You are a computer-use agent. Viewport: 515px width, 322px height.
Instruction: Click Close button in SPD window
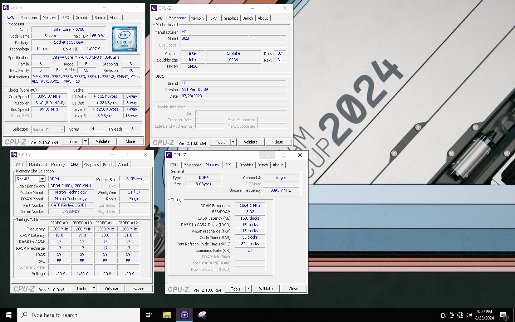click(139, 288)
